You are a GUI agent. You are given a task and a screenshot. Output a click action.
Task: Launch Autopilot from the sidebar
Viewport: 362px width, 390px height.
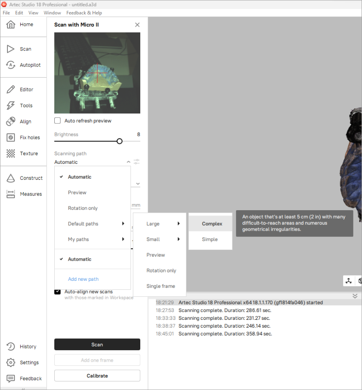tap(23, 65)
